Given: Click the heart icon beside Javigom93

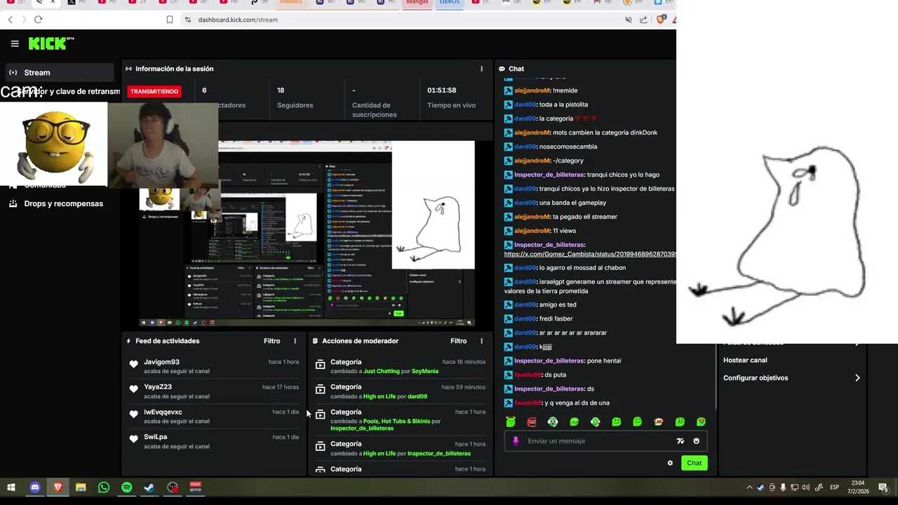Looking at the screenshot, I should pos(134,364).
